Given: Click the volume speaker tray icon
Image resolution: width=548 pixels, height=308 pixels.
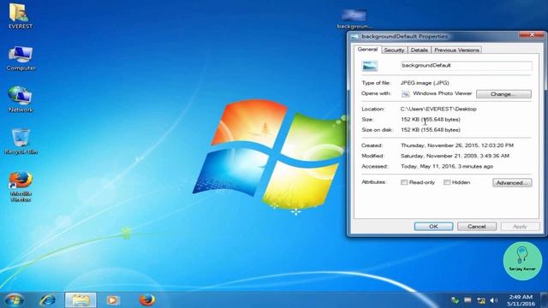Looking at the screenshot, I should tap(493, 300).
